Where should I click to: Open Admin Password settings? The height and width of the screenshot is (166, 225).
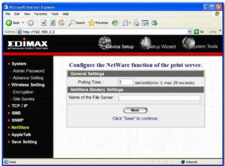(x=29, y=71)
